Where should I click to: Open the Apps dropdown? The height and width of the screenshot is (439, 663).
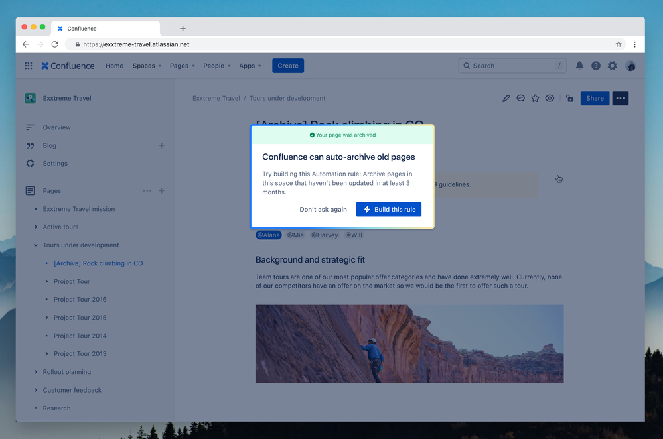(x=250, y=66)
